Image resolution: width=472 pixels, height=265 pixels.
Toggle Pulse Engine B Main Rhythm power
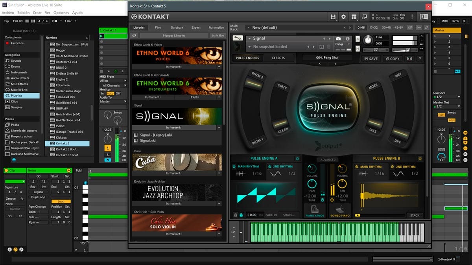pyautogui.click(x=357, y=166)
